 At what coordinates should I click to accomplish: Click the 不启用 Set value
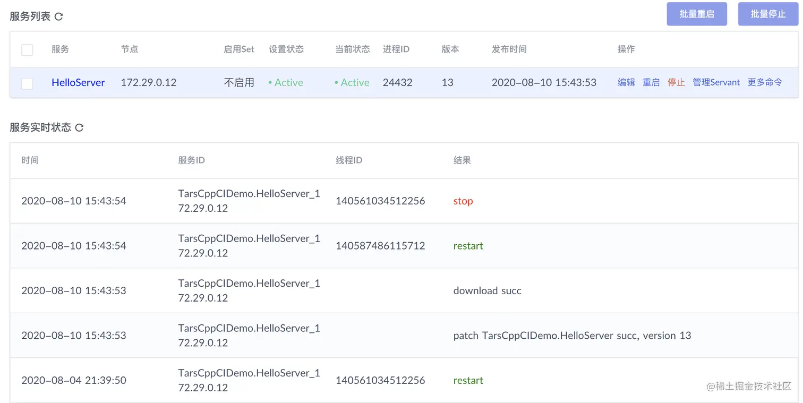[239, 82]
